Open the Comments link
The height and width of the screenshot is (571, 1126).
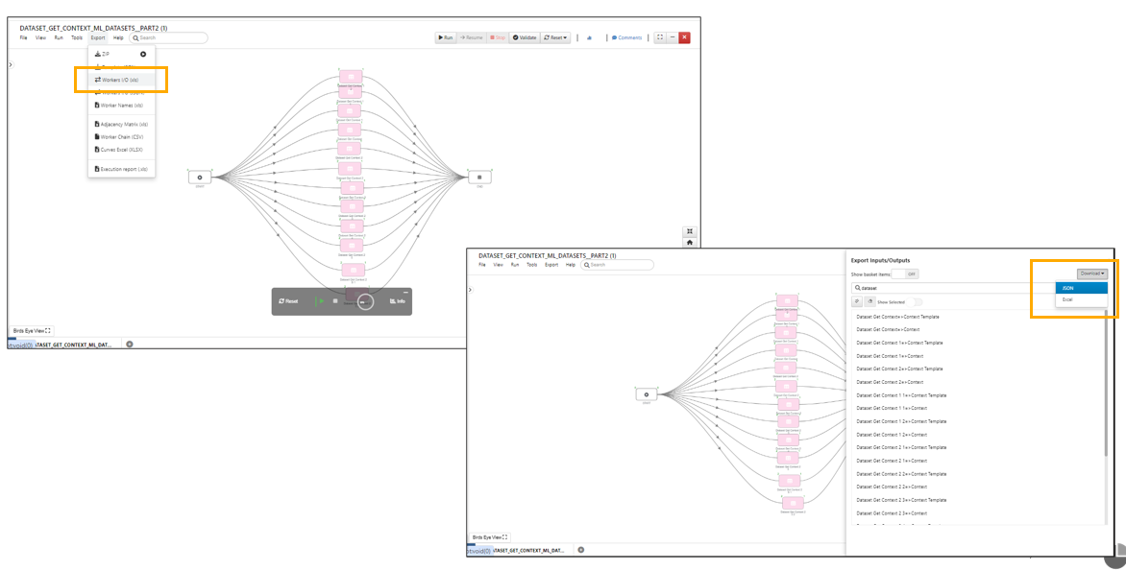pyautogui.click(x=626, y=37)
